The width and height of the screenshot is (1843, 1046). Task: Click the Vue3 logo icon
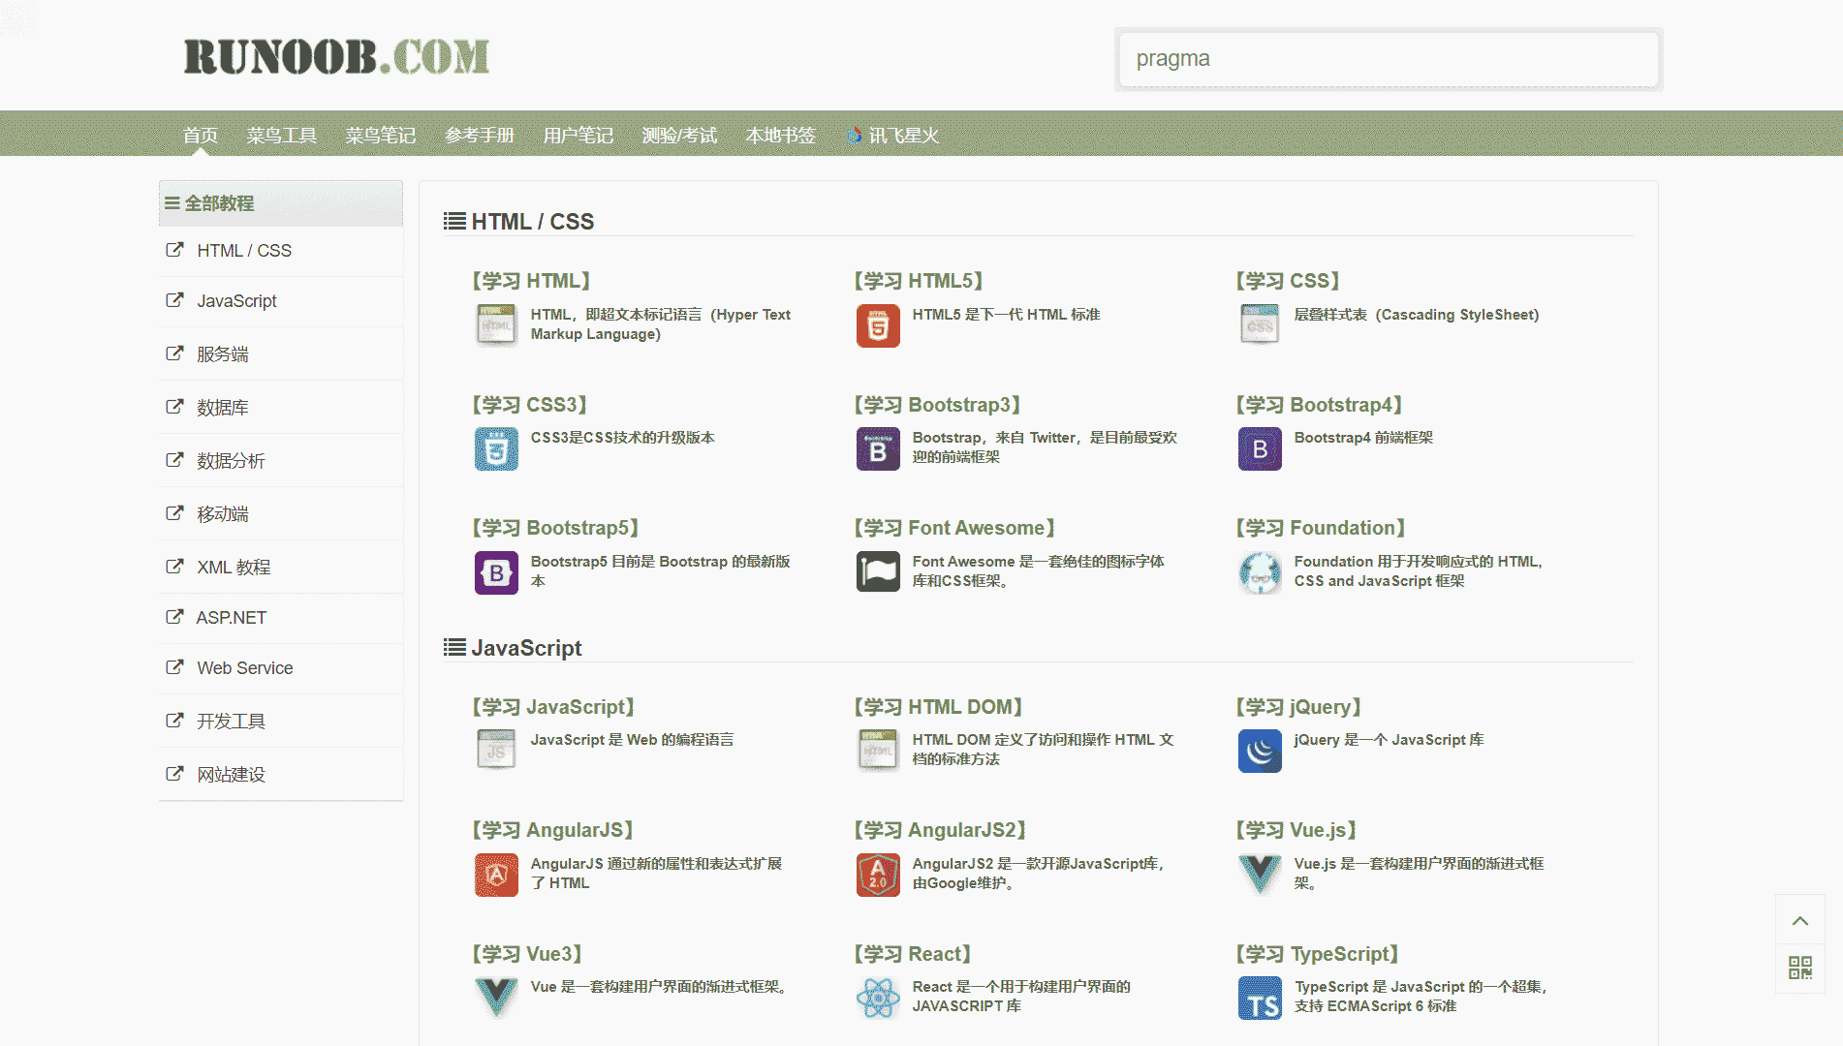coord(496,998)
